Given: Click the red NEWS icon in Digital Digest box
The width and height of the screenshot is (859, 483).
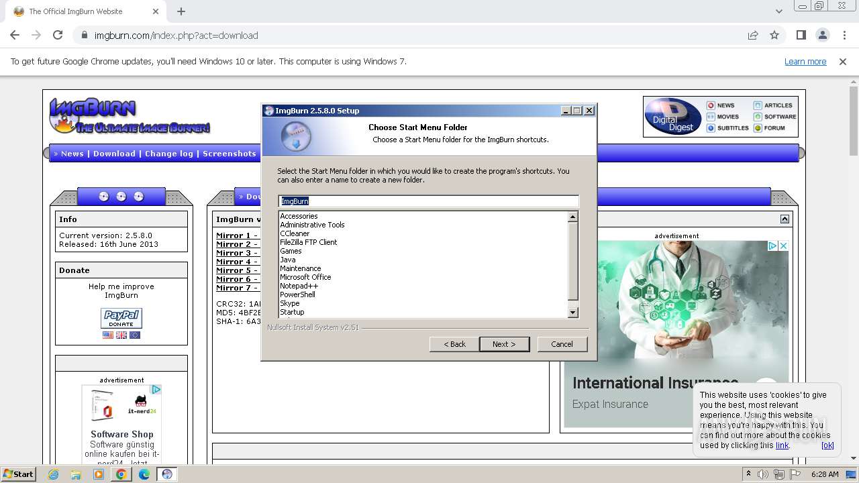Looking at the screenshot, I should [x=711, y=105].
